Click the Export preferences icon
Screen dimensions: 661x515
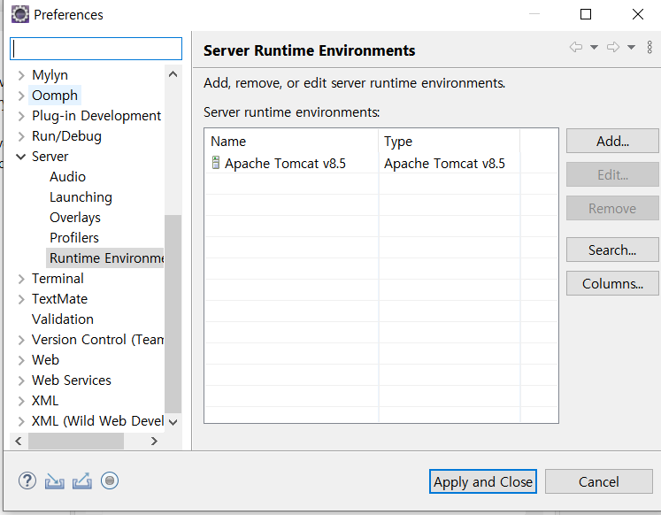pos(82,480)
